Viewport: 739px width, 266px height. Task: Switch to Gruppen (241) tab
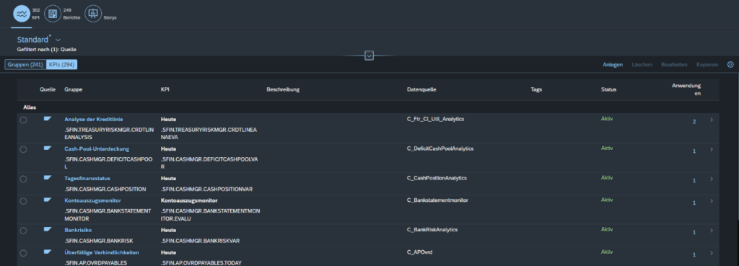pos(25,64)
